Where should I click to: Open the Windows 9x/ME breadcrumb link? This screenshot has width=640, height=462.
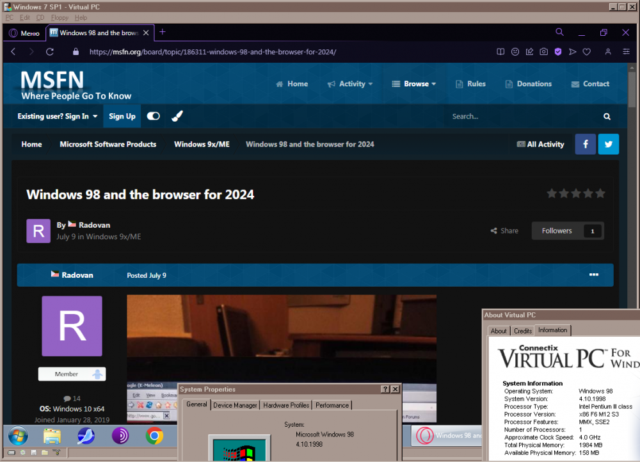click(202, 145)
